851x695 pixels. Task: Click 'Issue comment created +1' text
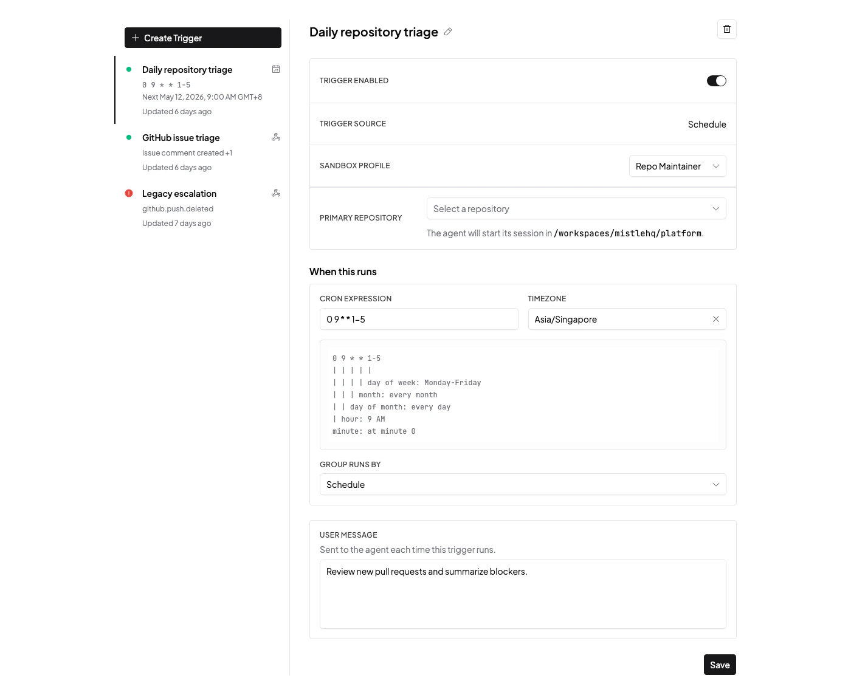tap(187, 153)
